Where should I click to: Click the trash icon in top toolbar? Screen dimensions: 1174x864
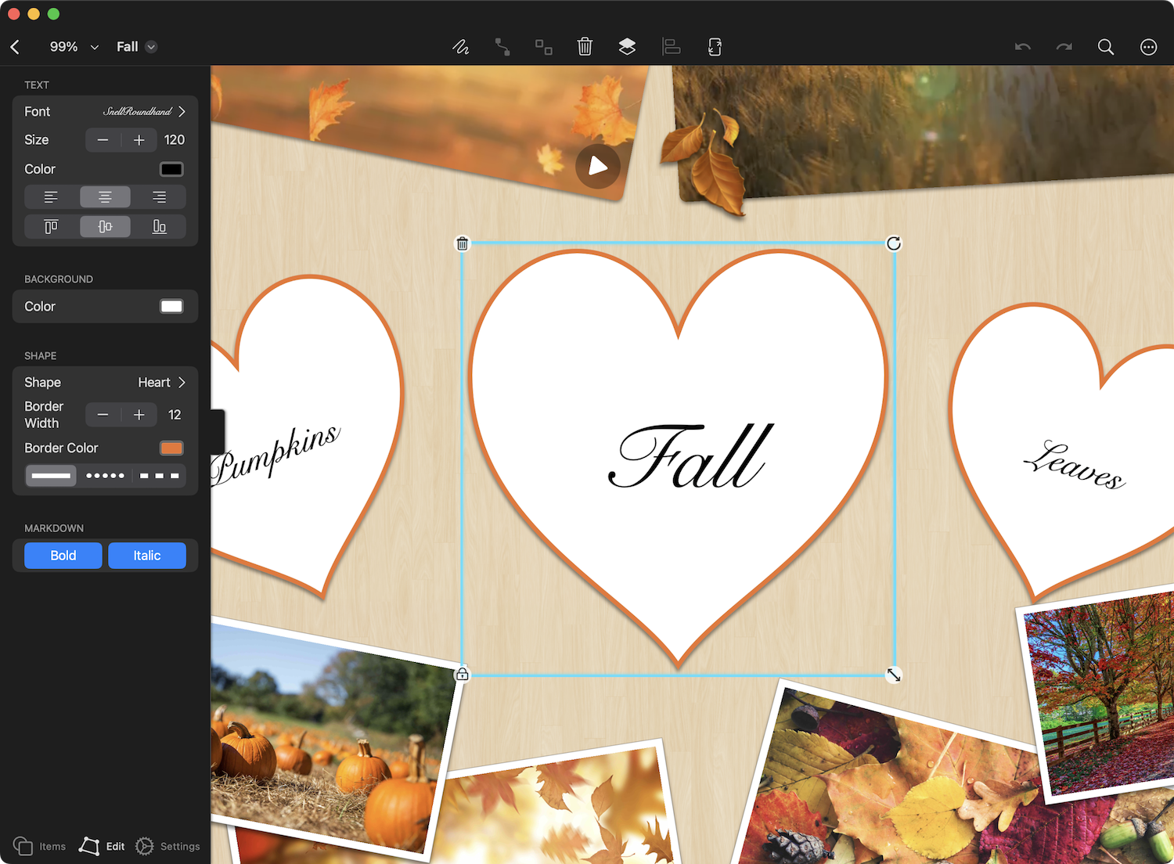(x=585, y=47)
